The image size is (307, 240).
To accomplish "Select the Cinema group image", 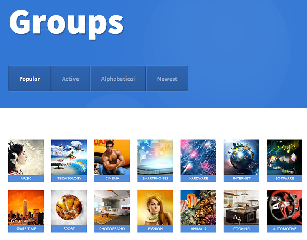I will [x=112, y=157].
